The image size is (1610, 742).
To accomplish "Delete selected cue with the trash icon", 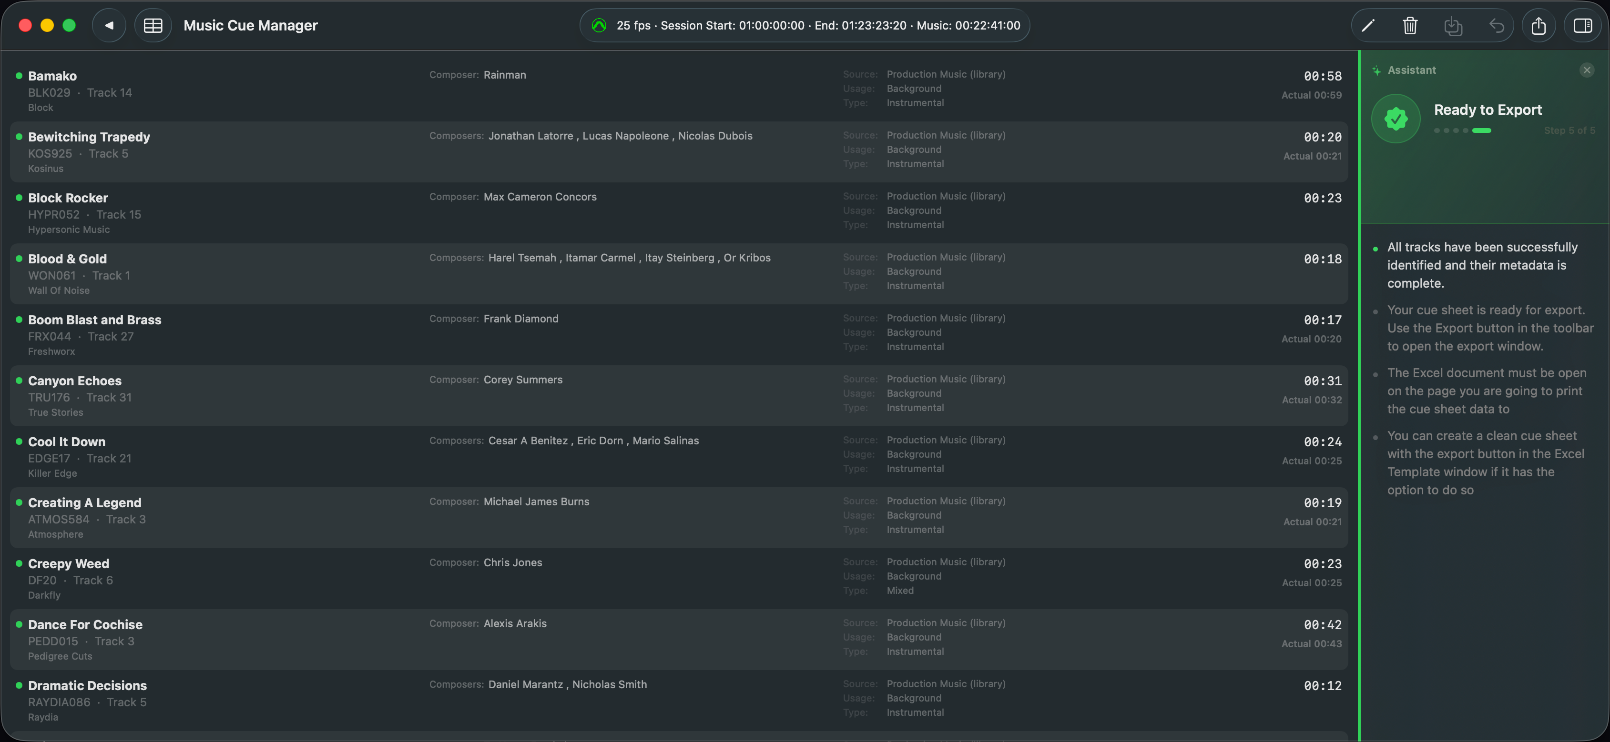I will tap(1411, 26).
